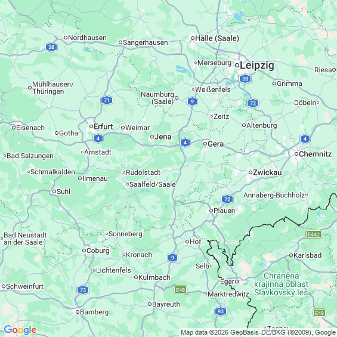Click the Leipzig city label
Image resolution: width=337 pixels, height=337 pixels.
click(x=257, y=65)
